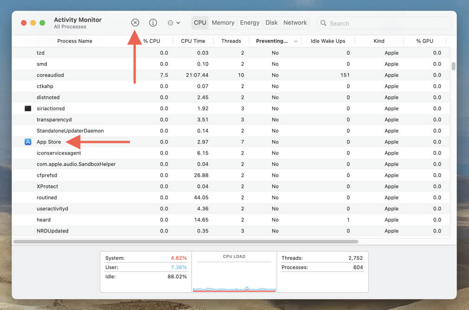Click the 44.05 CPU Time value
Image resolution: width=469 pixels, height=310 pixels.
coord(201,198)
